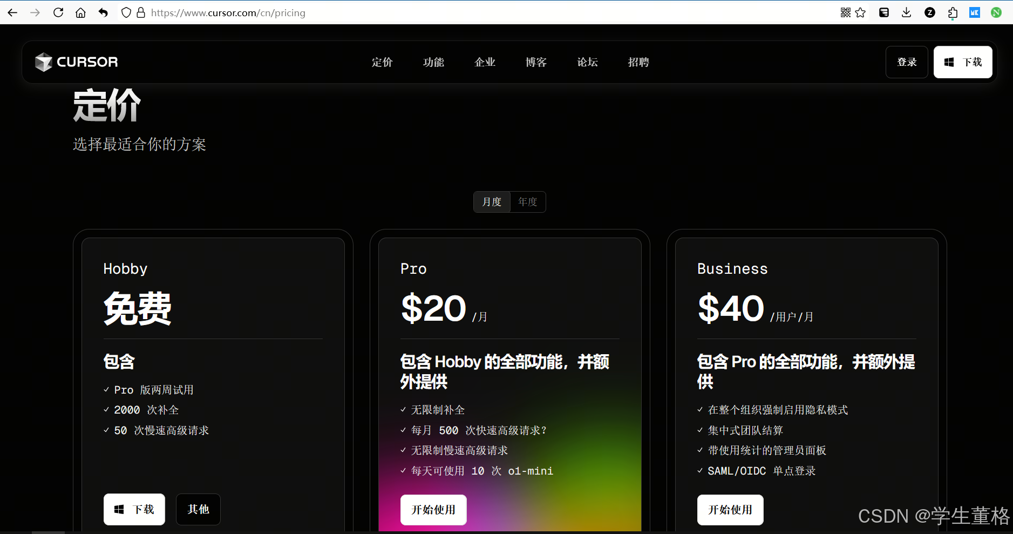
Task: Click '集中式团队结算' feature line
Action: pyautogui.click(x=745, y=430)
